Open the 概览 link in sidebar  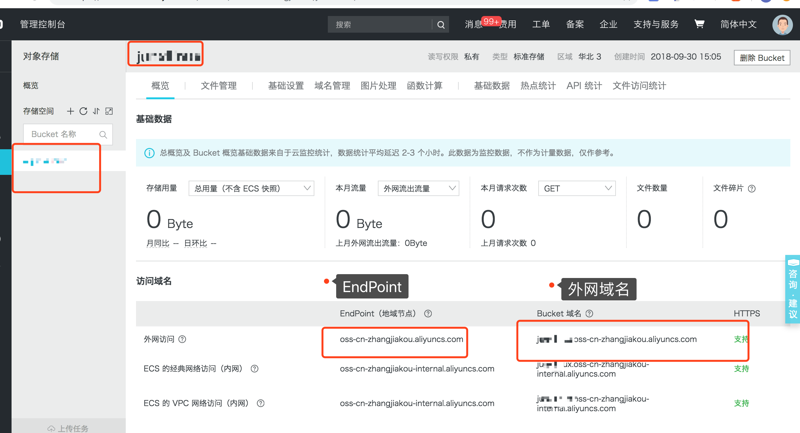click(31, 86)
